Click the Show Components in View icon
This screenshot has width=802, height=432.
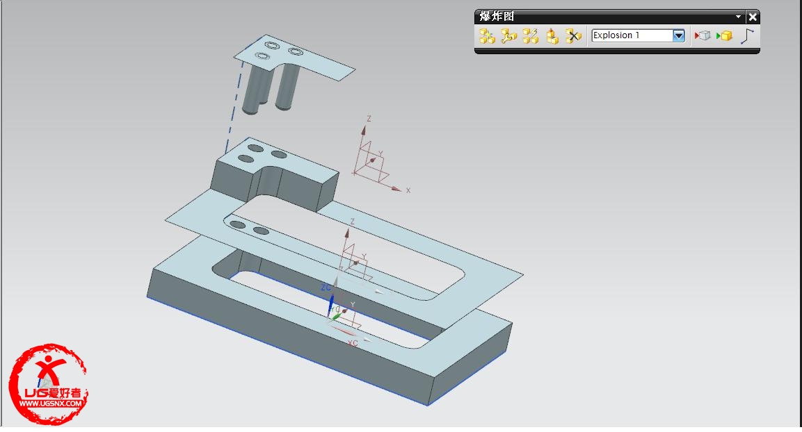[724, 35]
